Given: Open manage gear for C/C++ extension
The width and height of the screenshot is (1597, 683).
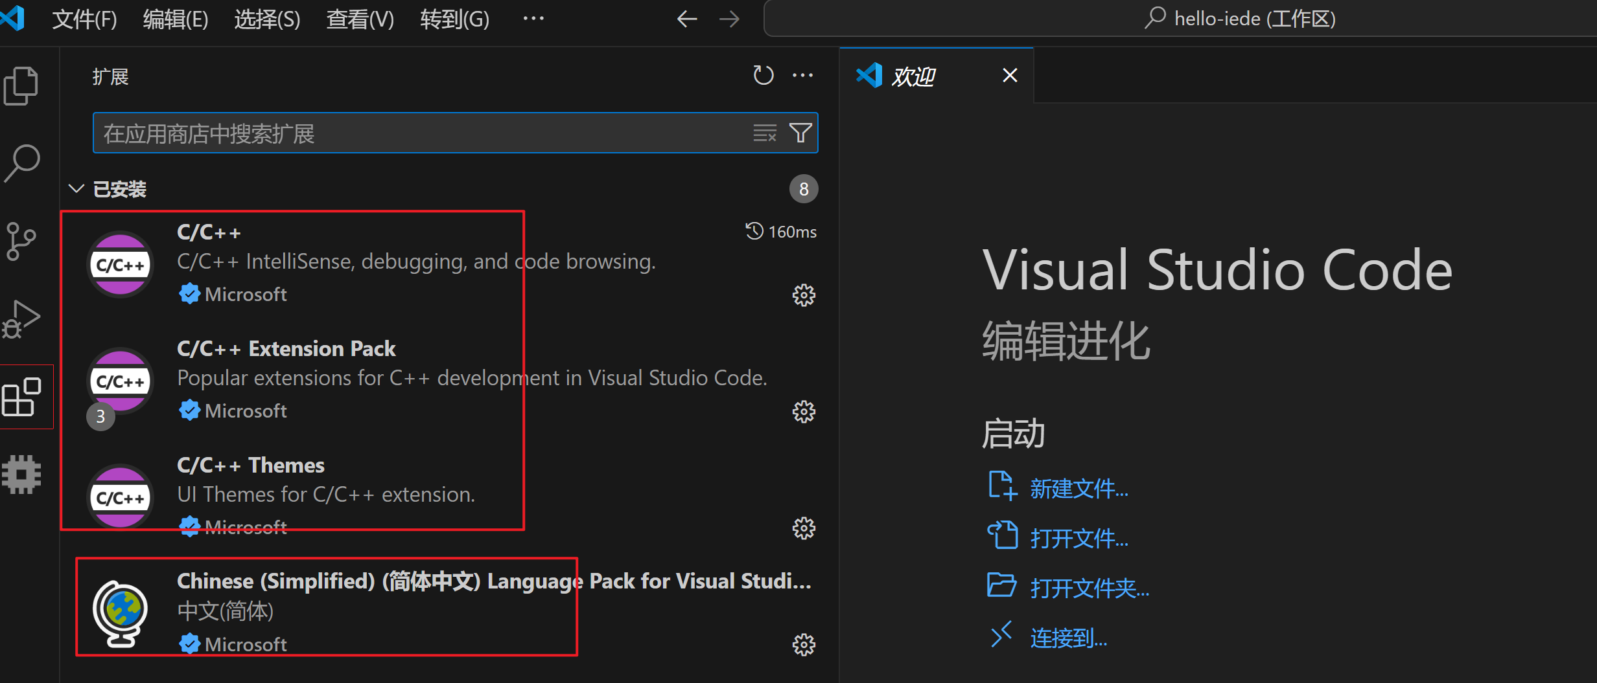Looking at the screenshot, I should (x=804, y=295).
